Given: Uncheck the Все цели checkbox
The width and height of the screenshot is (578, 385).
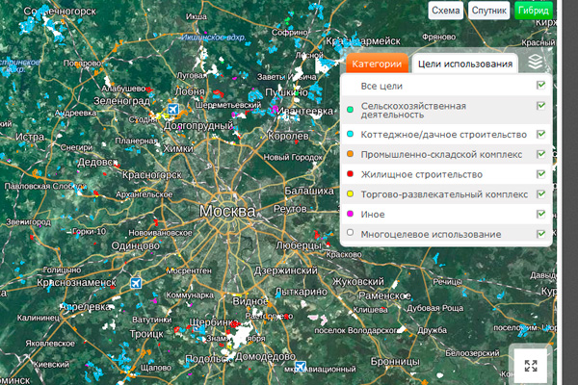Looking at the screenshot, I should [540, 85].
